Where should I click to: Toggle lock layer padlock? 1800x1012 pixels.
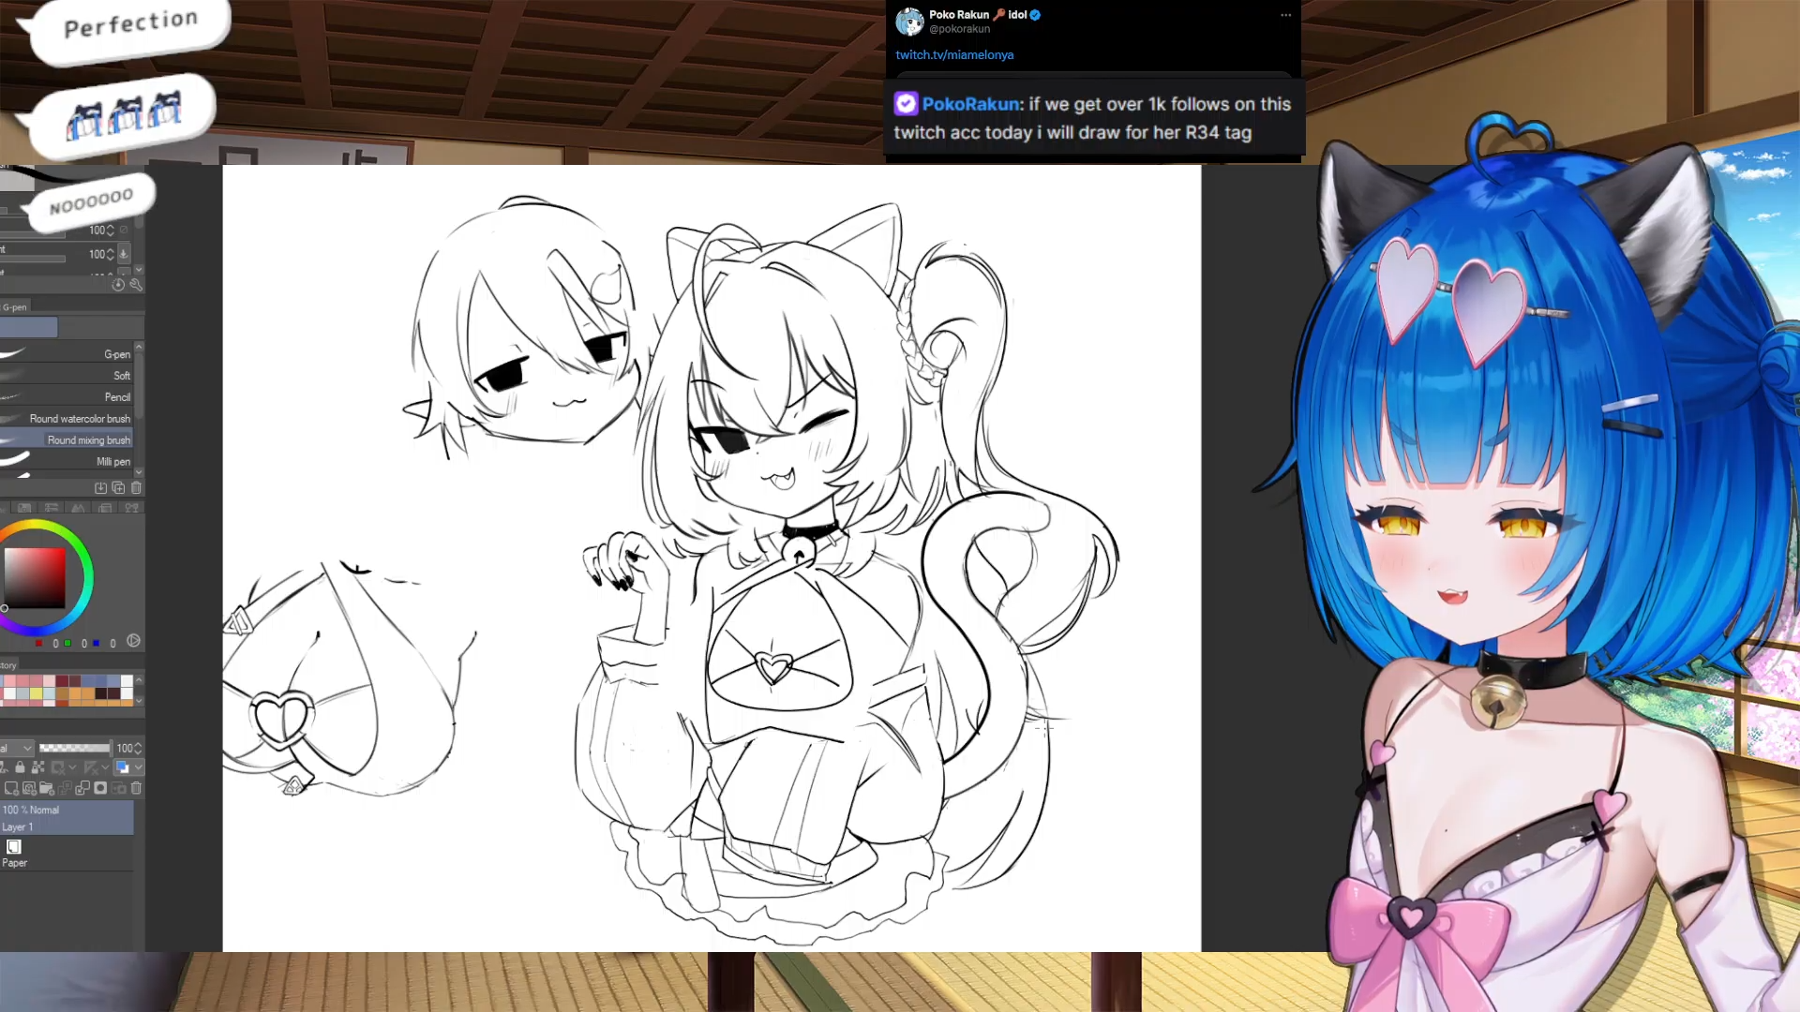pos(20,767)
